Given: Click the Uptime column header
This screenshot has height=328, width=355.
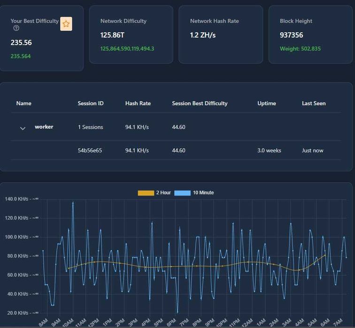Looking at the screenshot, I should 267,103.
